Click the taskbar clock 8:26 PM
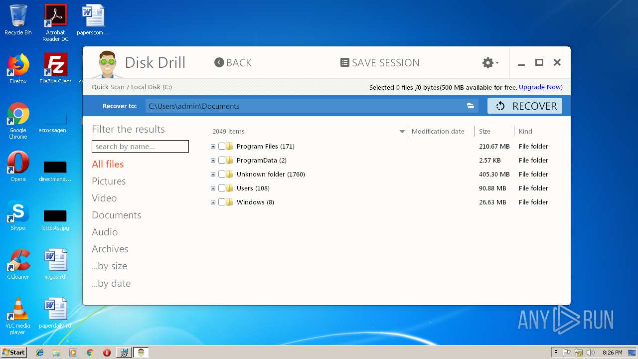Image resolution: width=638 pixels, height=359 pixels. coord(612,353)
